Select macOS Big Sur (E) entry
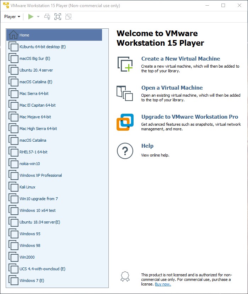248x294 pixels. (54, 58)
